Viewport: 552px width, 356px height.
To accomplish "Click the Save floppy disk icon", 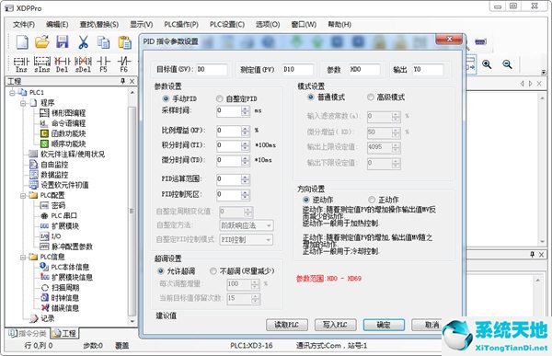I will 63,42.
